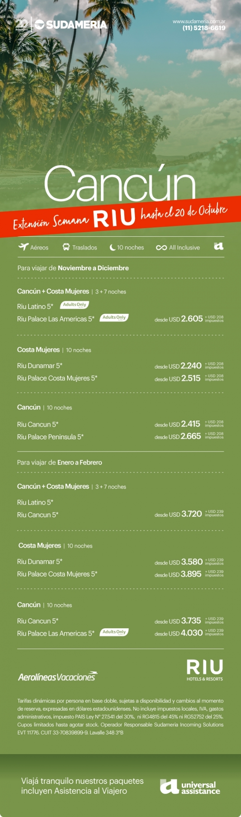Click the bus icon beside Traslados

66,247
